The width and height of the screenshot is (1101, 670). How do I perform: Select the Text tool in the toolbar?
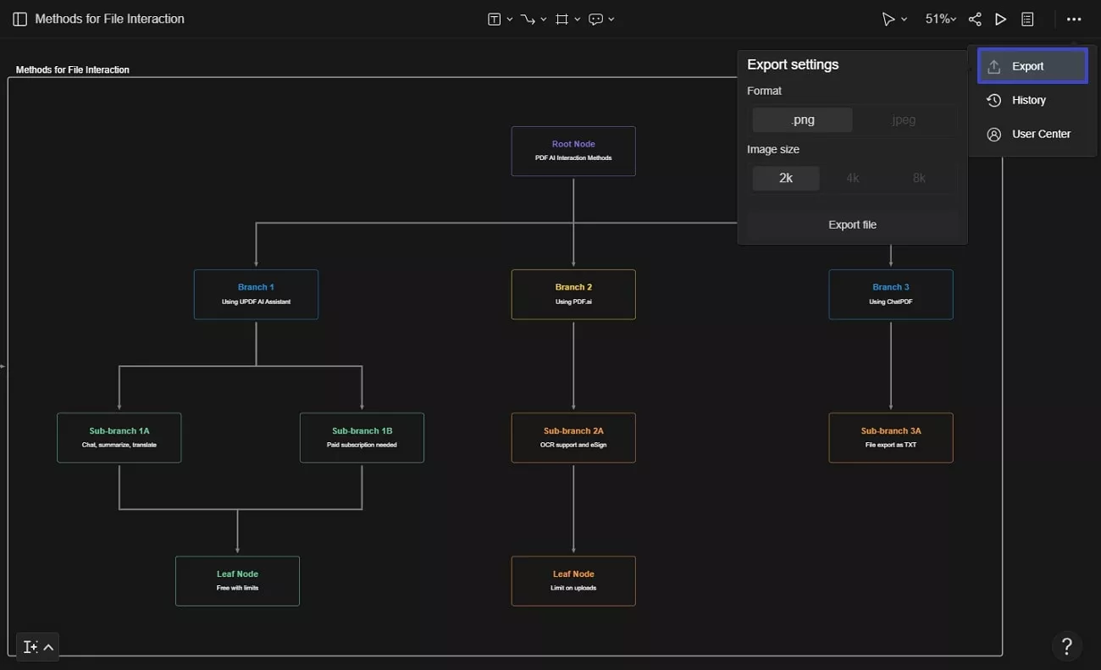(495, 18)
